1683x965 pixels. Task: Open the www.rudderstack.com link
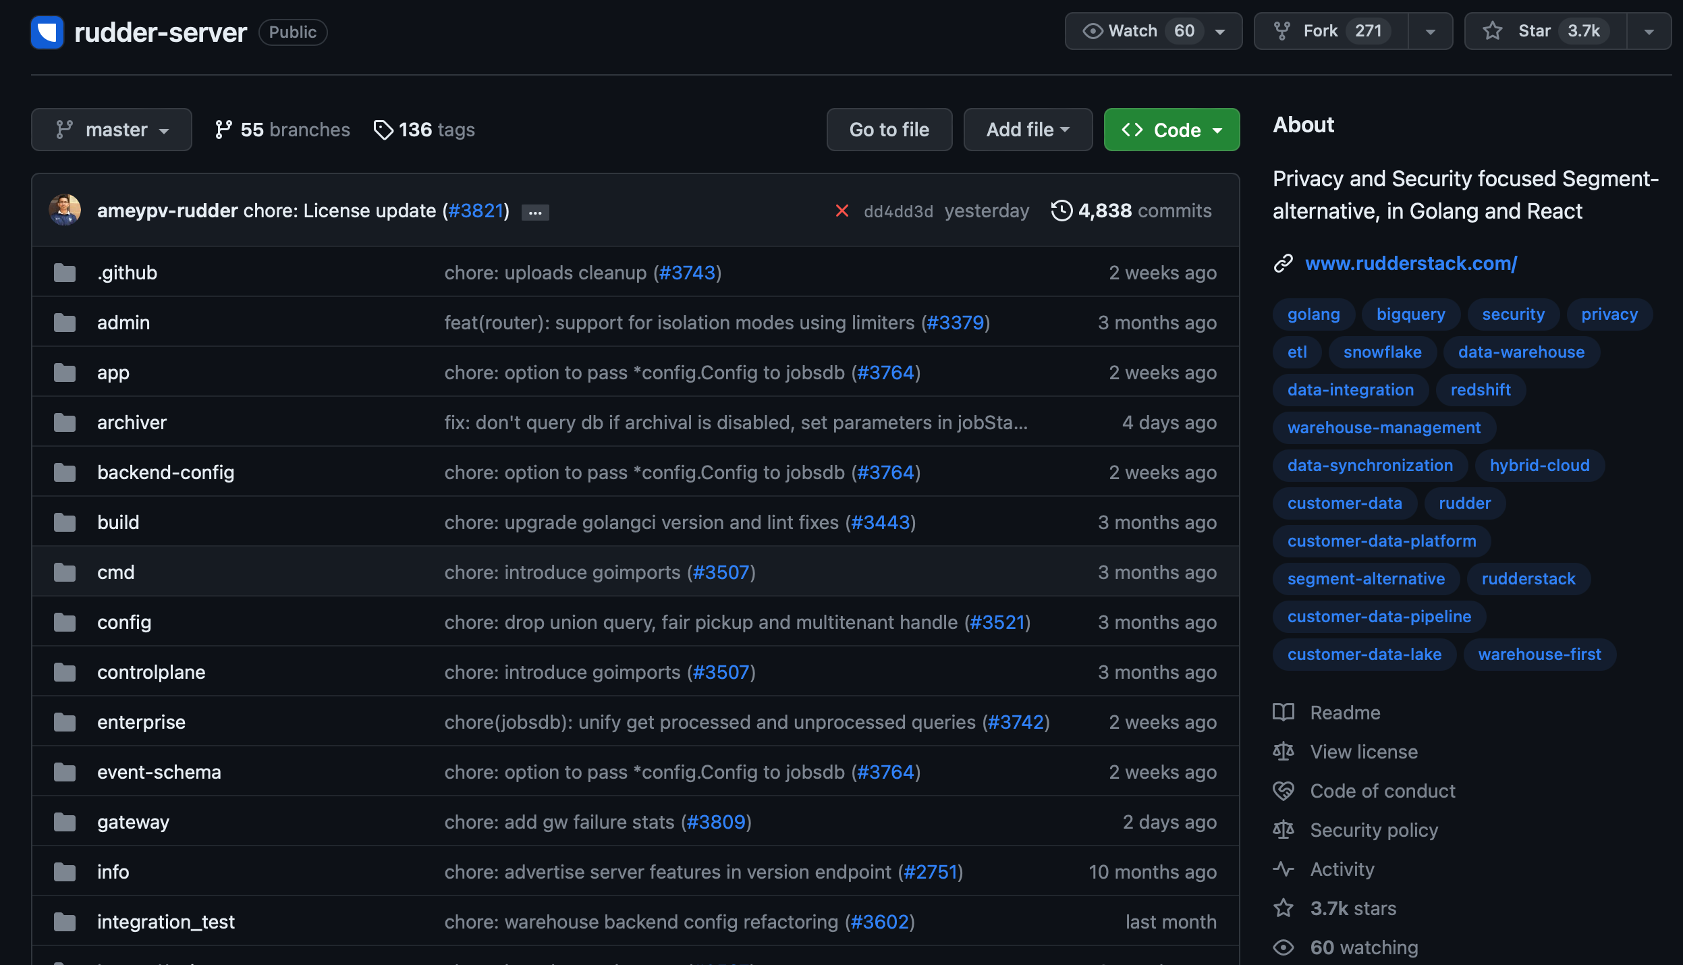1410,263
